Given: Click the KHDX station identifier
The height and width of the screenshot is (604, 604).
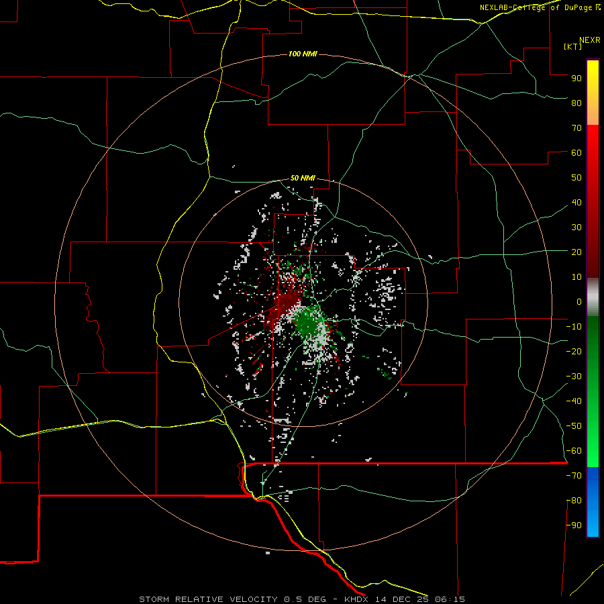Looking at the screenshot, I should click(356, 599).
